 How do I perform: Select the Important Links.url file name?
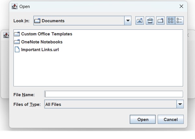click(x=40, y=50)
